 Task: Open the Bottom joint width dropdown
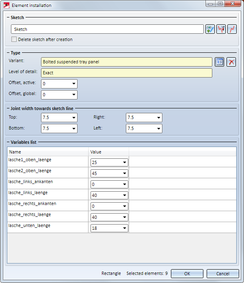coord(74,129)
